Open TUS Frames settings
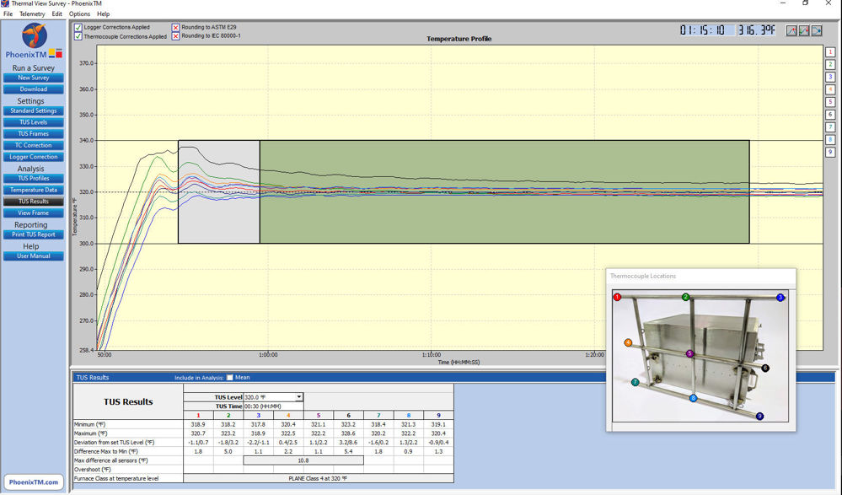Viewport: 842px width, 495px height. 34,134
